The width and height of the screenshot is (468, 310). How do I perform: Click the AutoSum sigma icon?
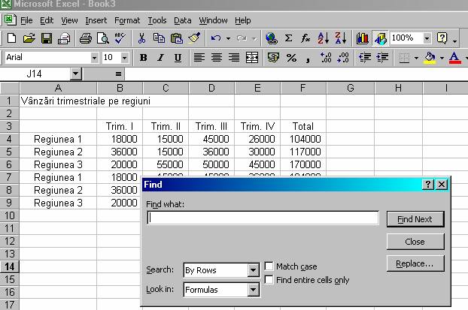click(288, 38)
